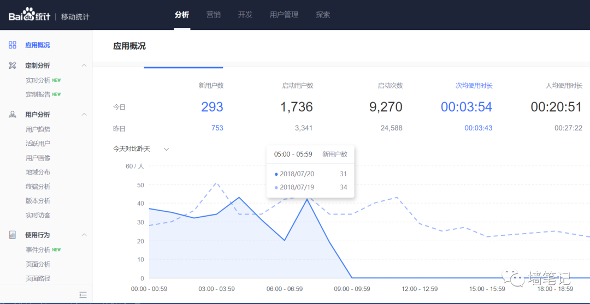Collapse the sidebar using bottom icon

(83, 295)
